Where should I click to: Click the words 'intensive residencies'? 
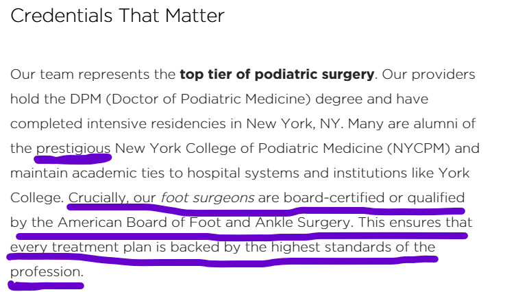156,124
